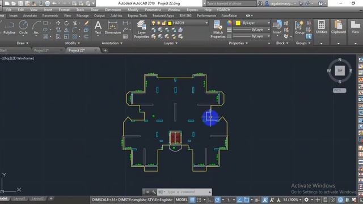Expand the Properties panel
This screenshot has width=363, height=204.
tap(238, 43)
